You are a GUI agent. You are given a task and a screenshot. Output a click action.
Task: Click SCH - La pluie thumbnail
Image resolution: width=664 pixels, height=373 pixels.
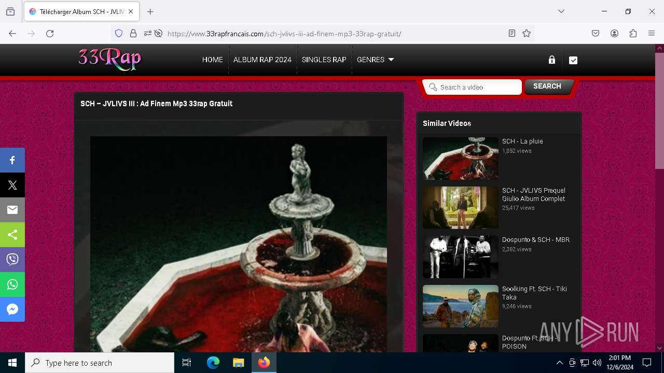click(461, 159)
